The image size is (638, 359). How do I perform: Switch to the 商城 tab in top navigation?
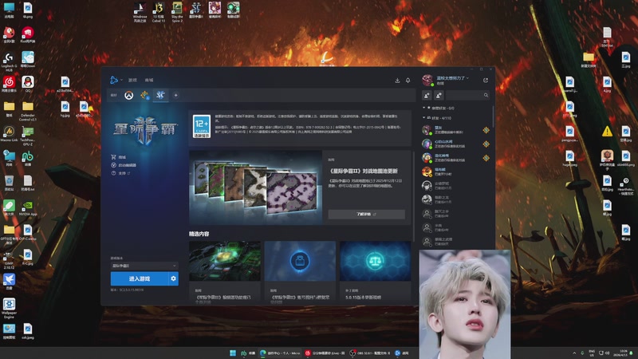(x=149, y=81)
